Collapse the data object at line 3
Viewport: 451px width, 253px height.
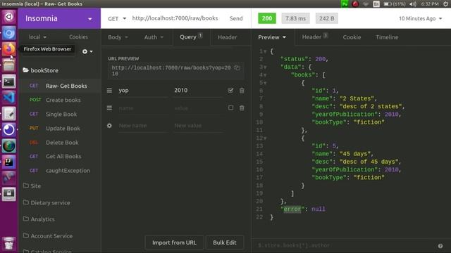coord(265,67)
